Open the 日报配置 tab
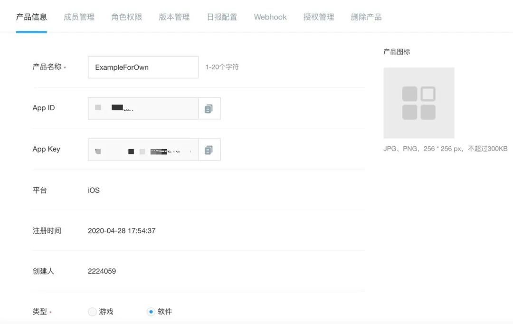The width and height of the screenshot is (513, 324). pos(221,17)
